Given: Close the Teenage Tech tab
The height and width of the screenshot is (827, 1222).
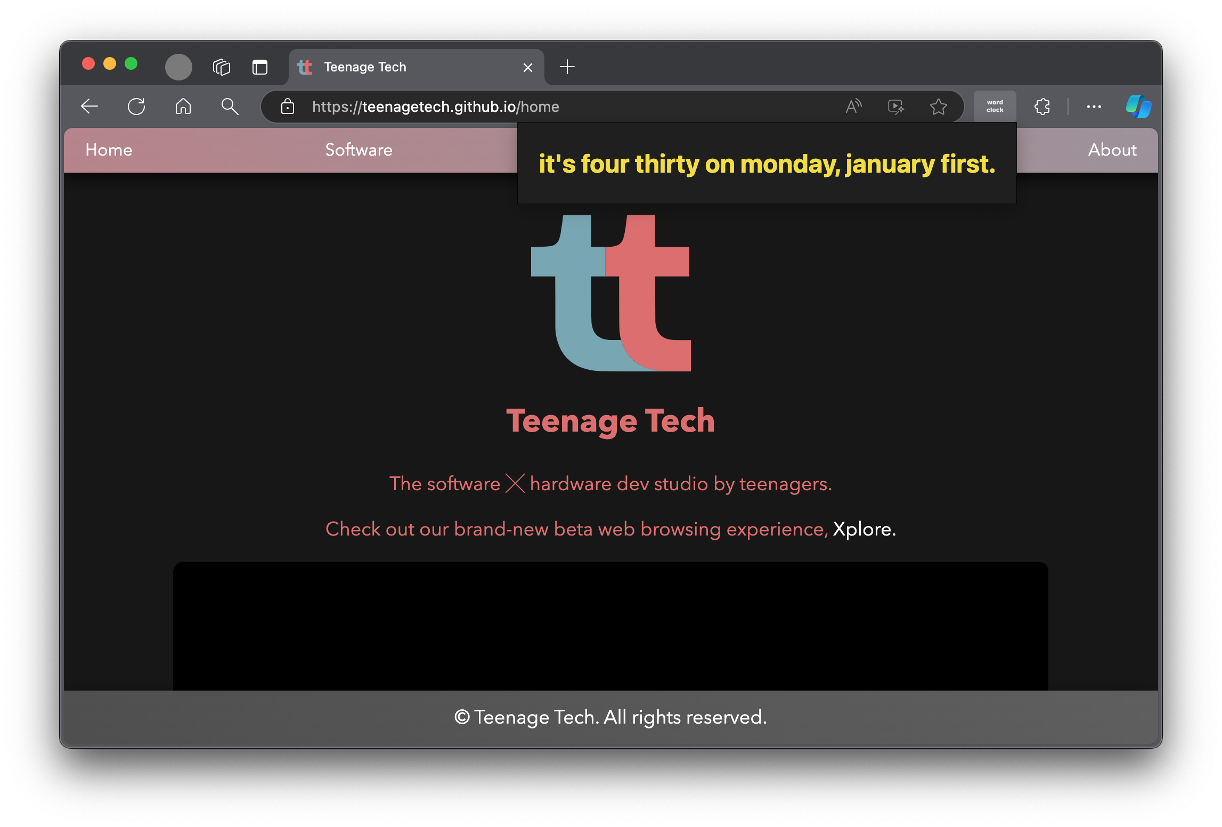Looking at the screenshot, I should tap(528, 68).
